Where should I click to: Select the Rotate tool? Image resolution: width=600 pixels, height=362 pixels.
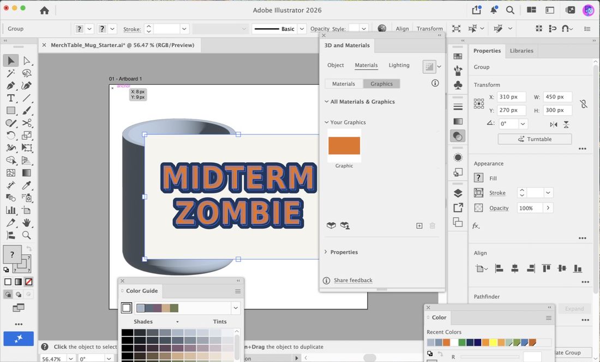click(11, 135)
